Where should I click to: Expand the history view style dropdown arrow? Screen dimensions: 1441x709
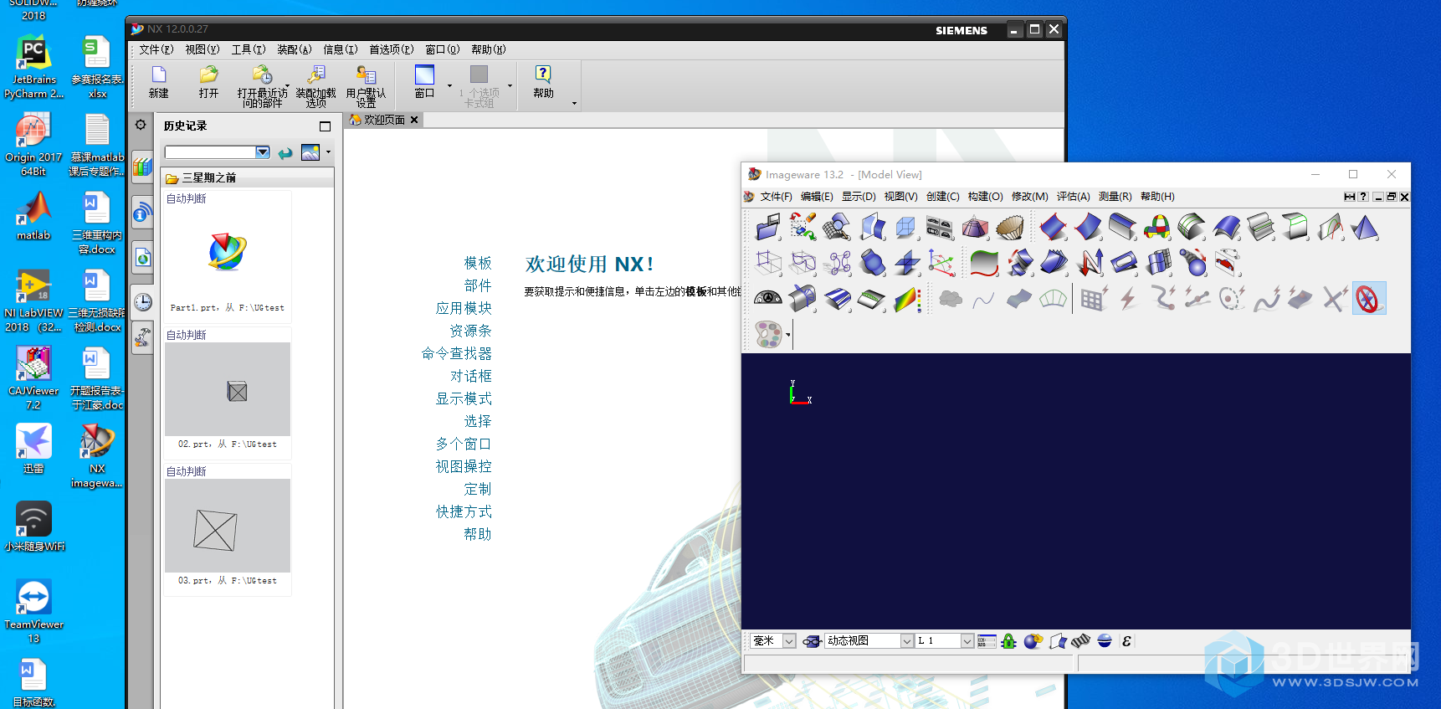pos(328,152)
